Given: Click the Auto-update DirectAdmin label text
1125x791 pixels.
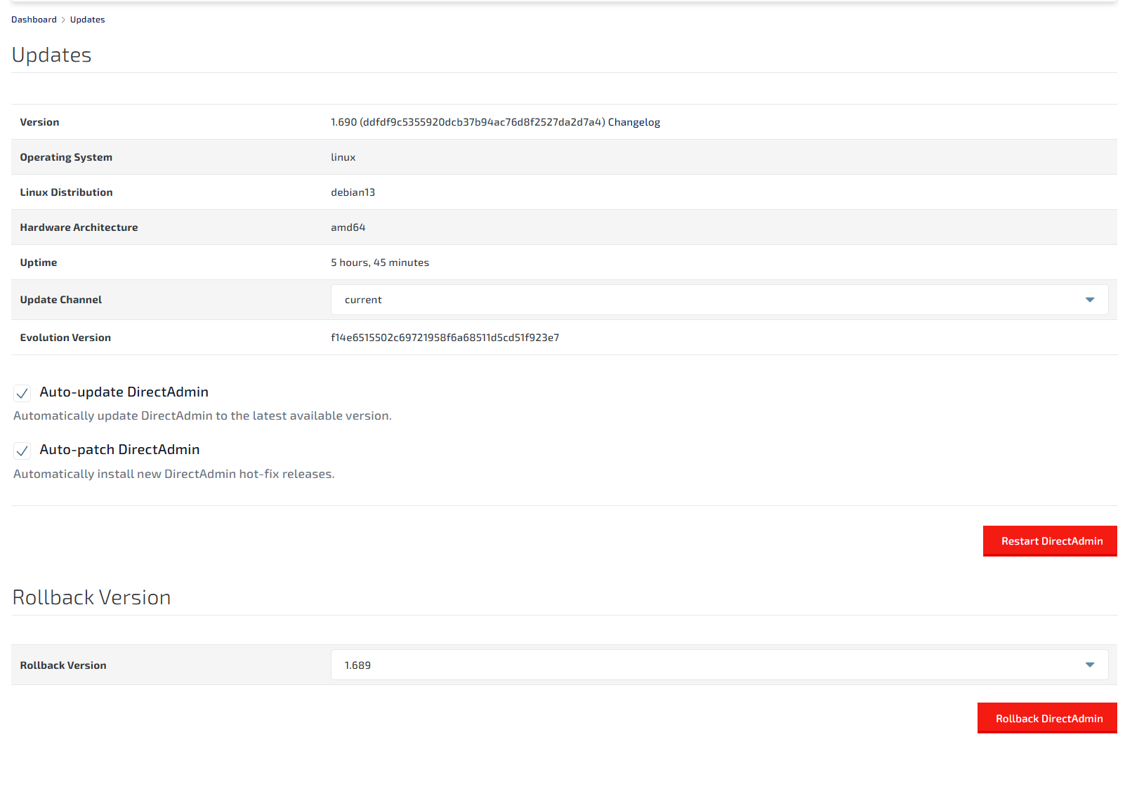Looking at the screenshot, I should coord(124,392).
